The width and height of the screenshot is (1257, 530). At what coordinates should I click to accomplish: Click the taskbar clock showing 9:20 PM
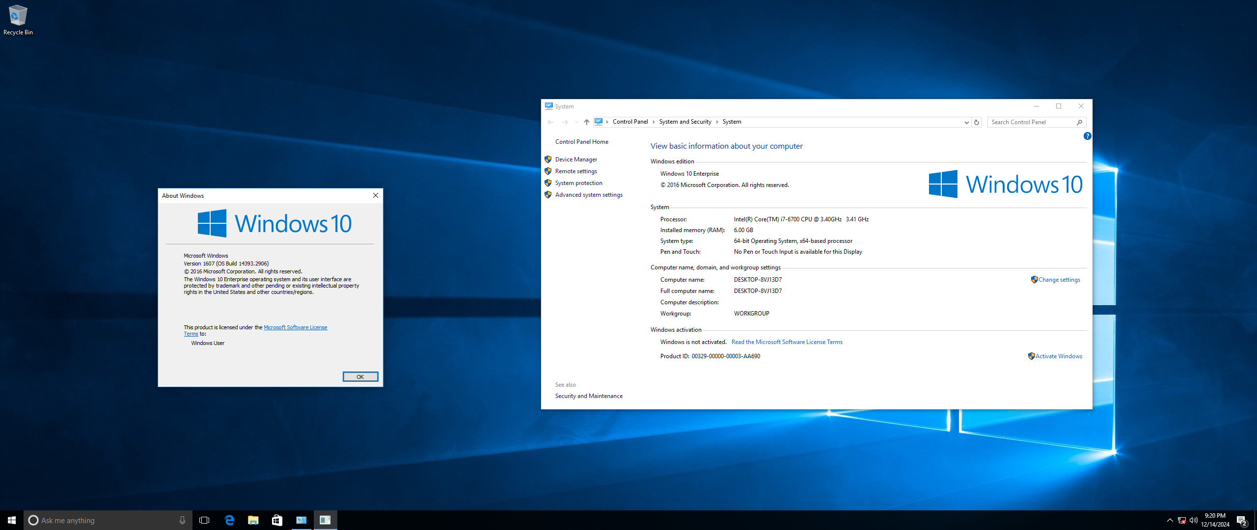(1215, 520)
